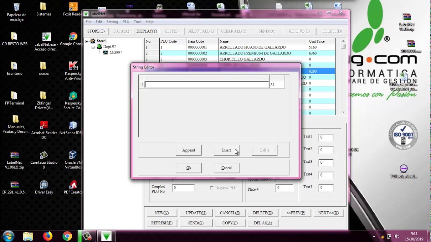Cancel the String Editor dialog
This screenshot has height=242, width=431.
227,168
